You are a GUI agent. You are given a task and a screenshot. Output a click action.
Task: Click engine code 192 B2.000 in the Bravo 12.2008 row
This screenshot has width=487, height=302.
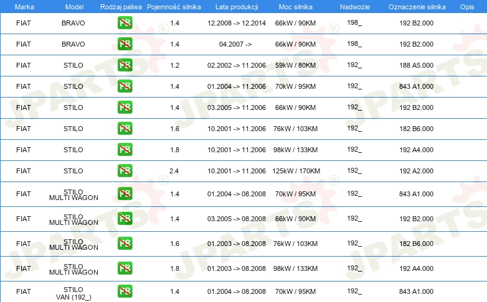click(416, 23)
